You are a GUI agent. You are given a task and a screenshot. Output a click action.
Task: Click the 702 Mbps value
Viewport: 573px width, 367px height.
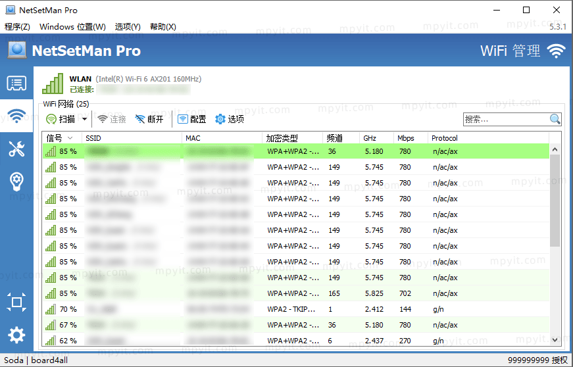click(x=405, y=293)
